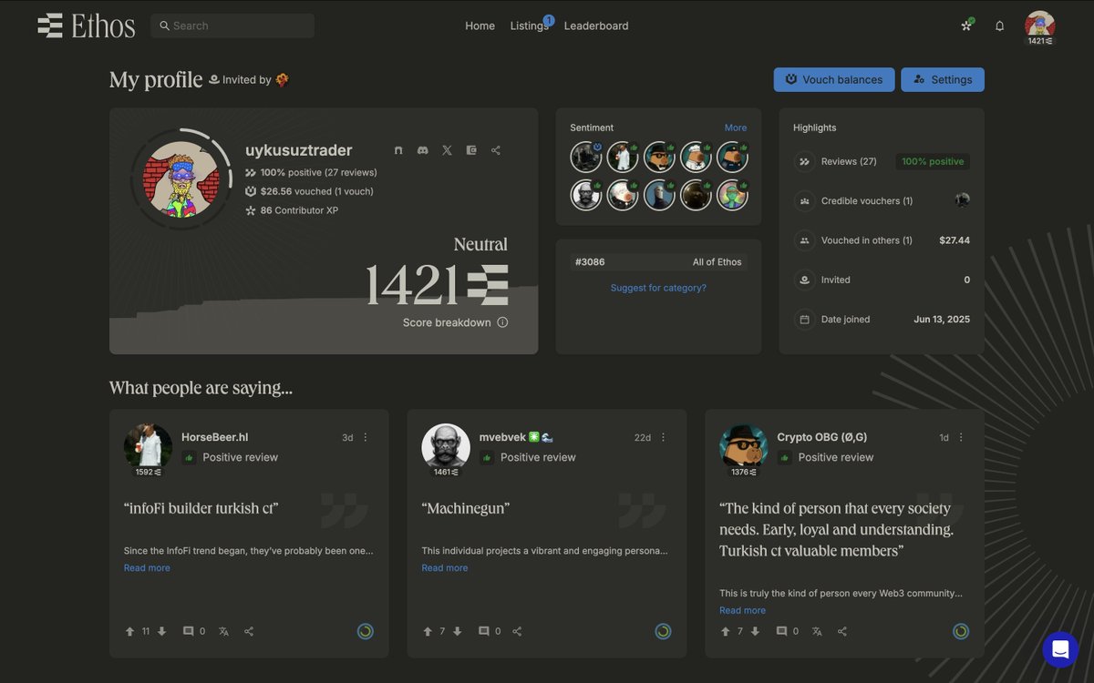Image resolution: width=1094 pixels, height=683 pixels.
Task: Upvote the mvebvek review
Action: coord(428,631)
